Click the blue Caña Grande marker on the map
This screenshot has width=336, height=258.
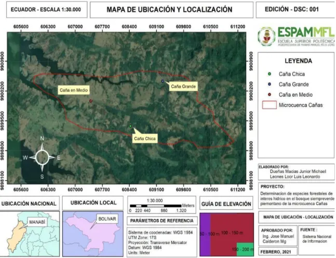[163, 81]
